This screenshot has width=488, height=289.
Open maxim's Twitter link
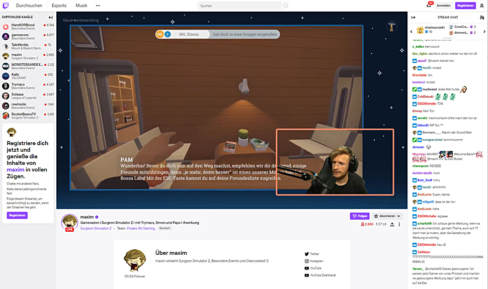coord(312,254)
